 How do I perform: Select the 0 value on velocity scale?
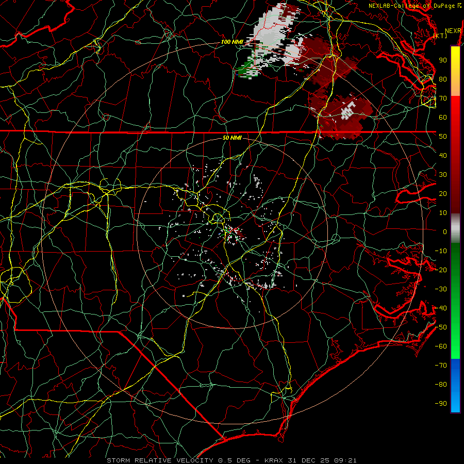click(445, 231)
